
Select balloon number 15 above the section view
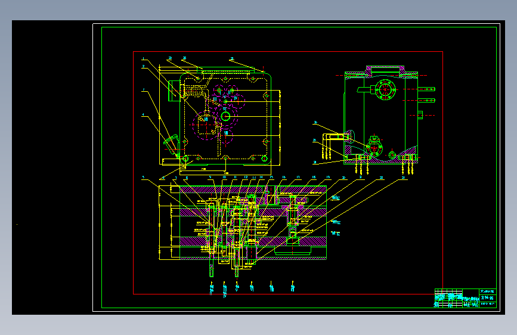271,178
